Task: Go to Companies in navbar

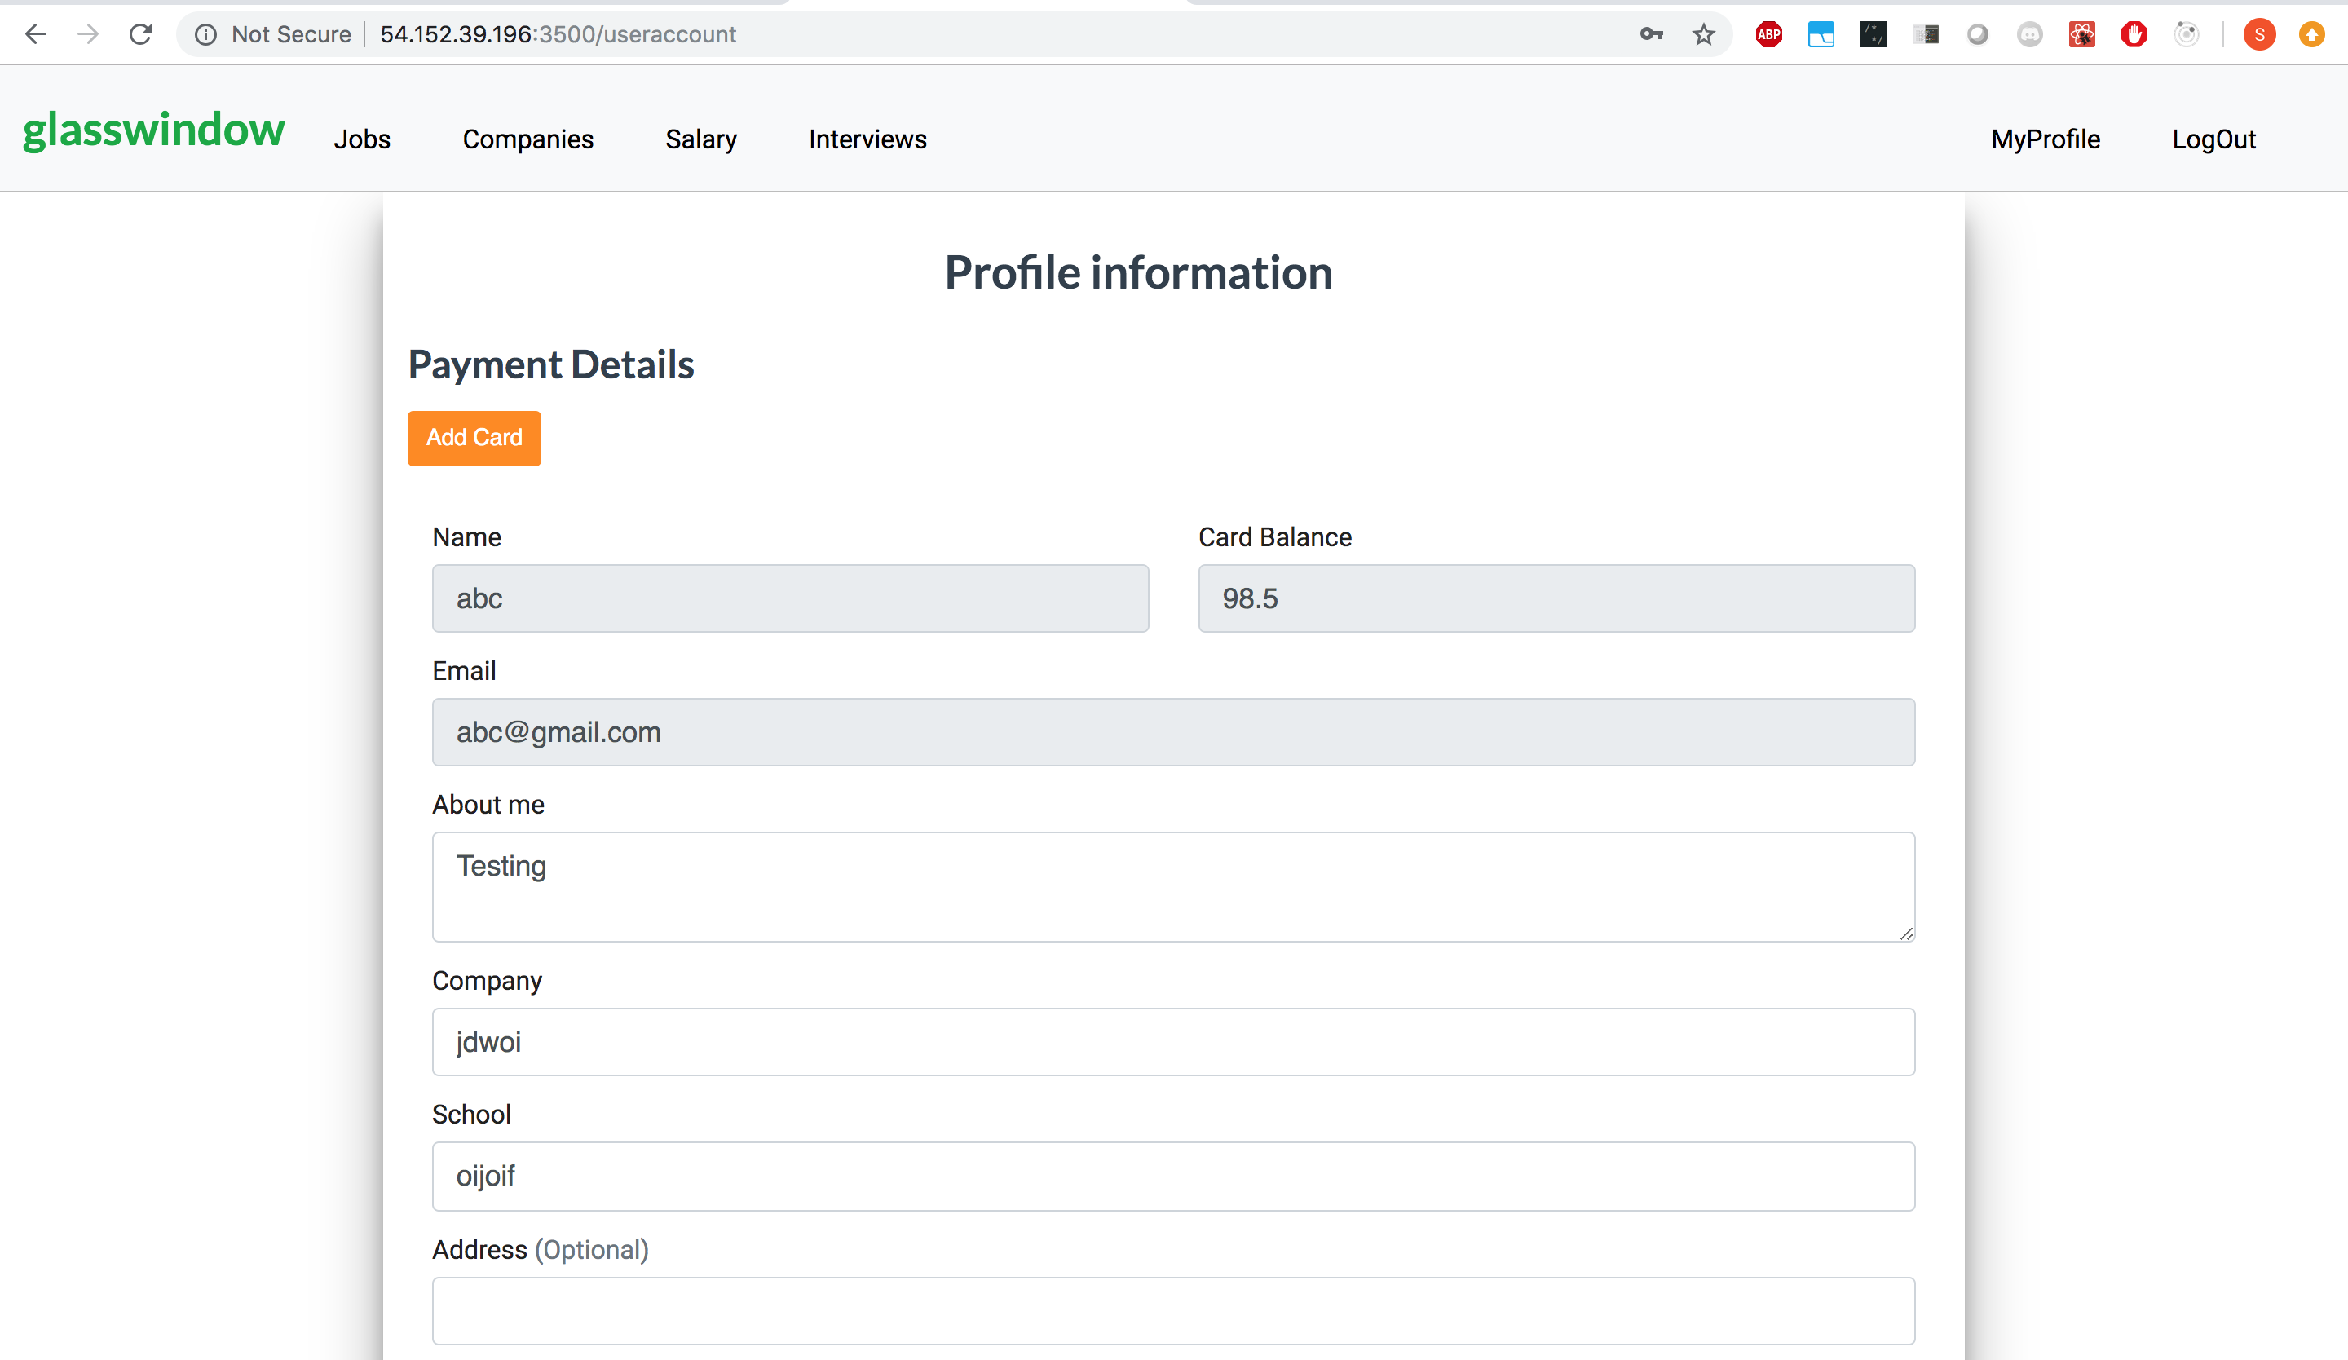Action: click(x=527, y=139)
